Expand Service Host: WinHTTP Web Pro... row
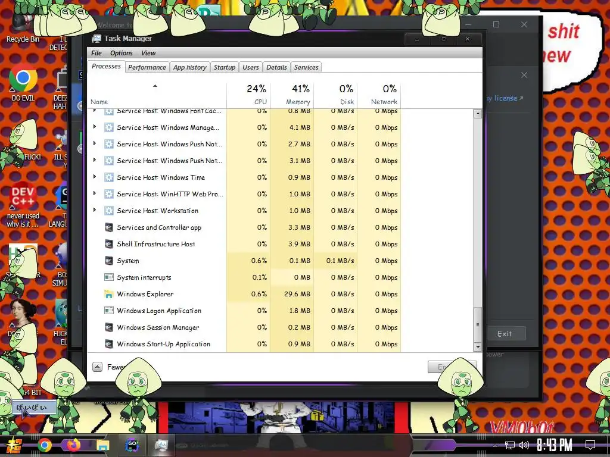The image size is (610, 457). click(95, 193)
